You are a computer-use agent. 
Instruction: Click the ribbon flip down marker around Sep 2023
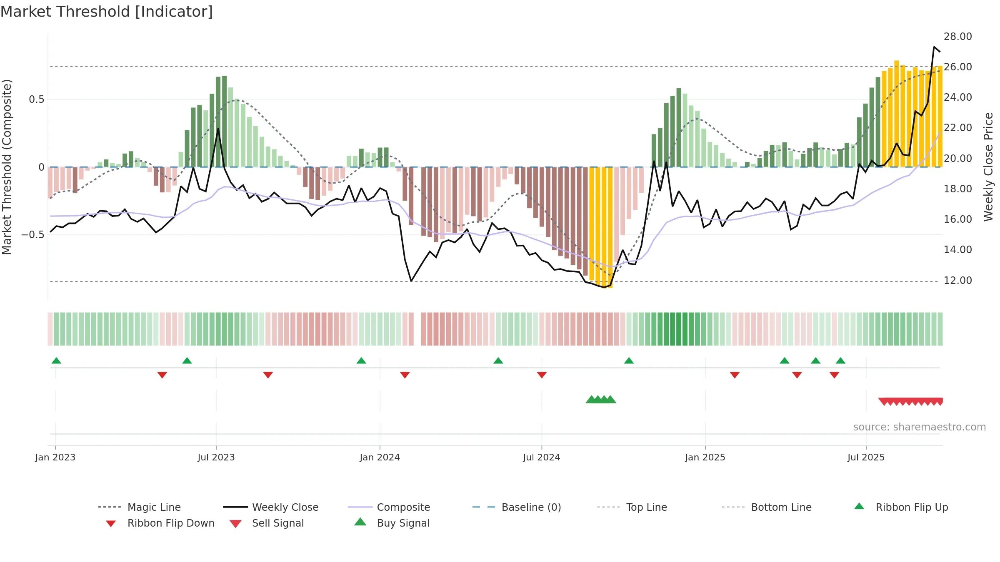(268, 375)
